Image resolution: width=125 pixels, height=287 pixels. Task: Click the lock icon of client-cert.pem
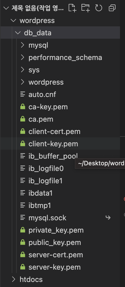[x=23, y=131]
